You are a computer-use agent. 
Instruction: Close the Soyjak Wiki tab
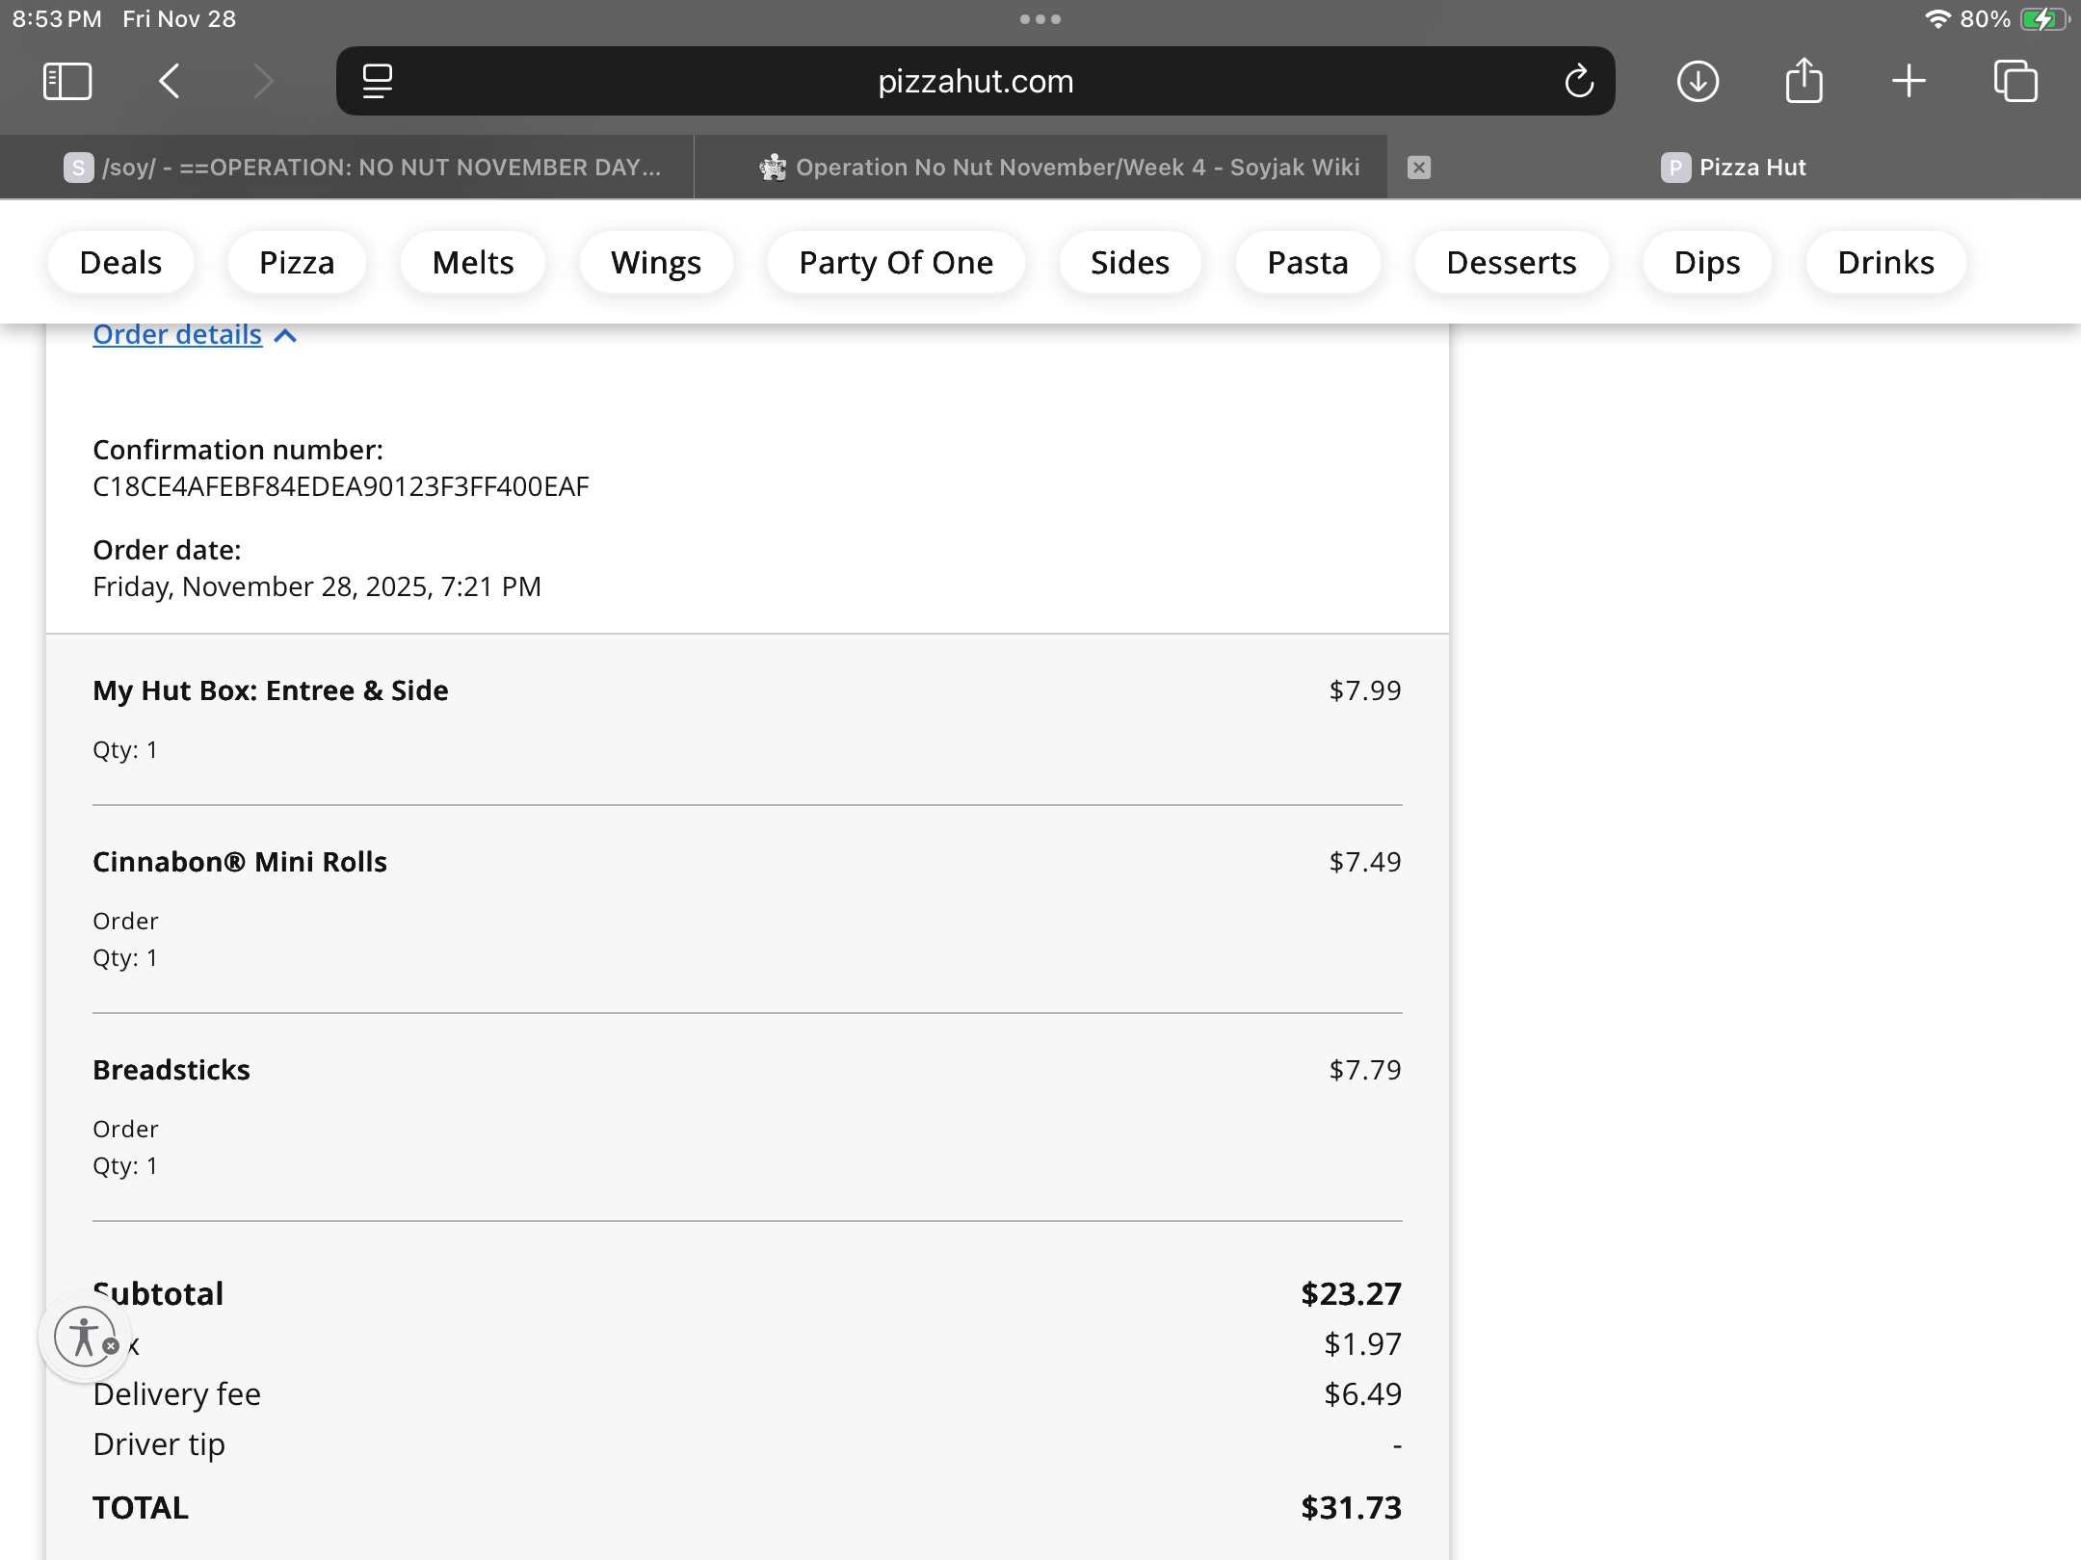click(1419, 168)
